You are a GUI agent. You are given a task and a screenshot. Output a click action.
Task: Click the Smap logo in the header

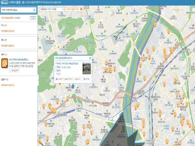coord(5,3)
